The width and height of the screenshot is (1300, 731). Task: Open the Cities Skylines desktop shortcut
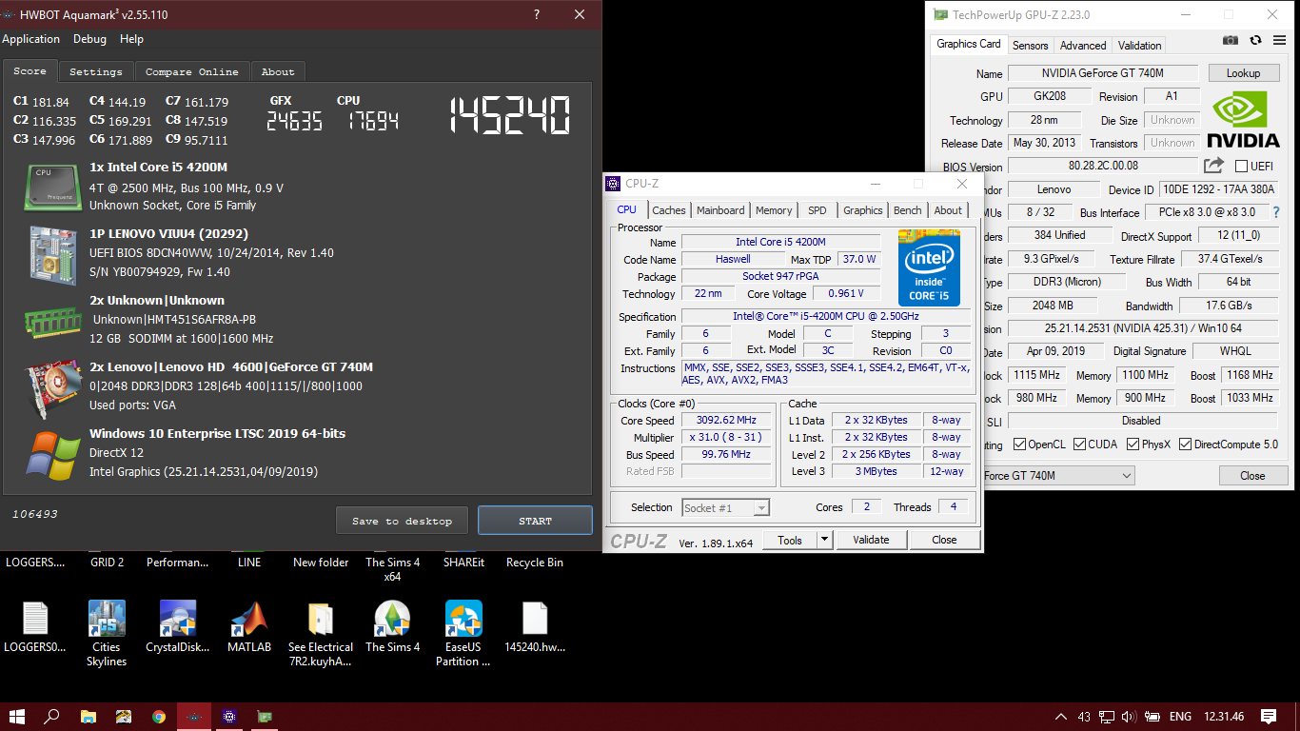[x=107, y=633]
